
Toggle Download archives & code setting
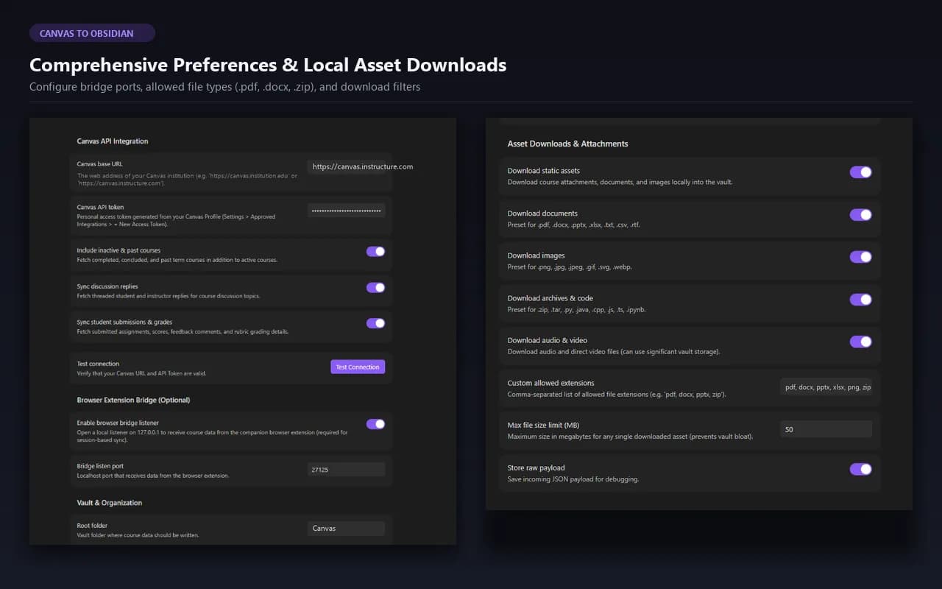860,300
